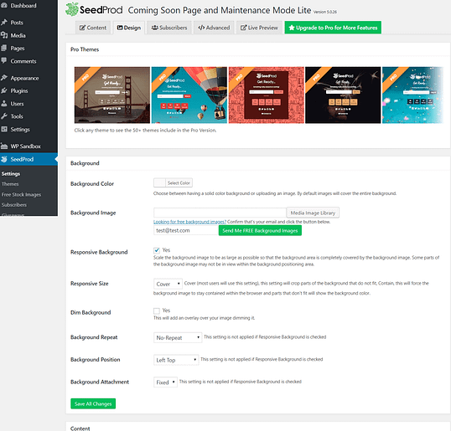
Task: Click the 'Background' section heading
Action: 85,163
